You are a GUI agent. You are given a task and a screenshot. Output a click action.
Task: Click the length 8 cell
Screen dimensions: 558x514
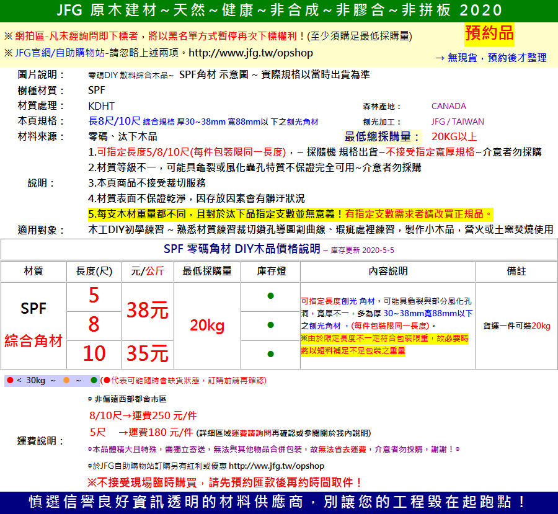[x=94, y=325]
